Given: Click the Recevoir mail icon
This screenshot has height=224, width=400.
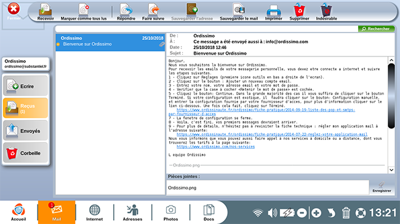Looking at the screenshot, I should [46, 12].
